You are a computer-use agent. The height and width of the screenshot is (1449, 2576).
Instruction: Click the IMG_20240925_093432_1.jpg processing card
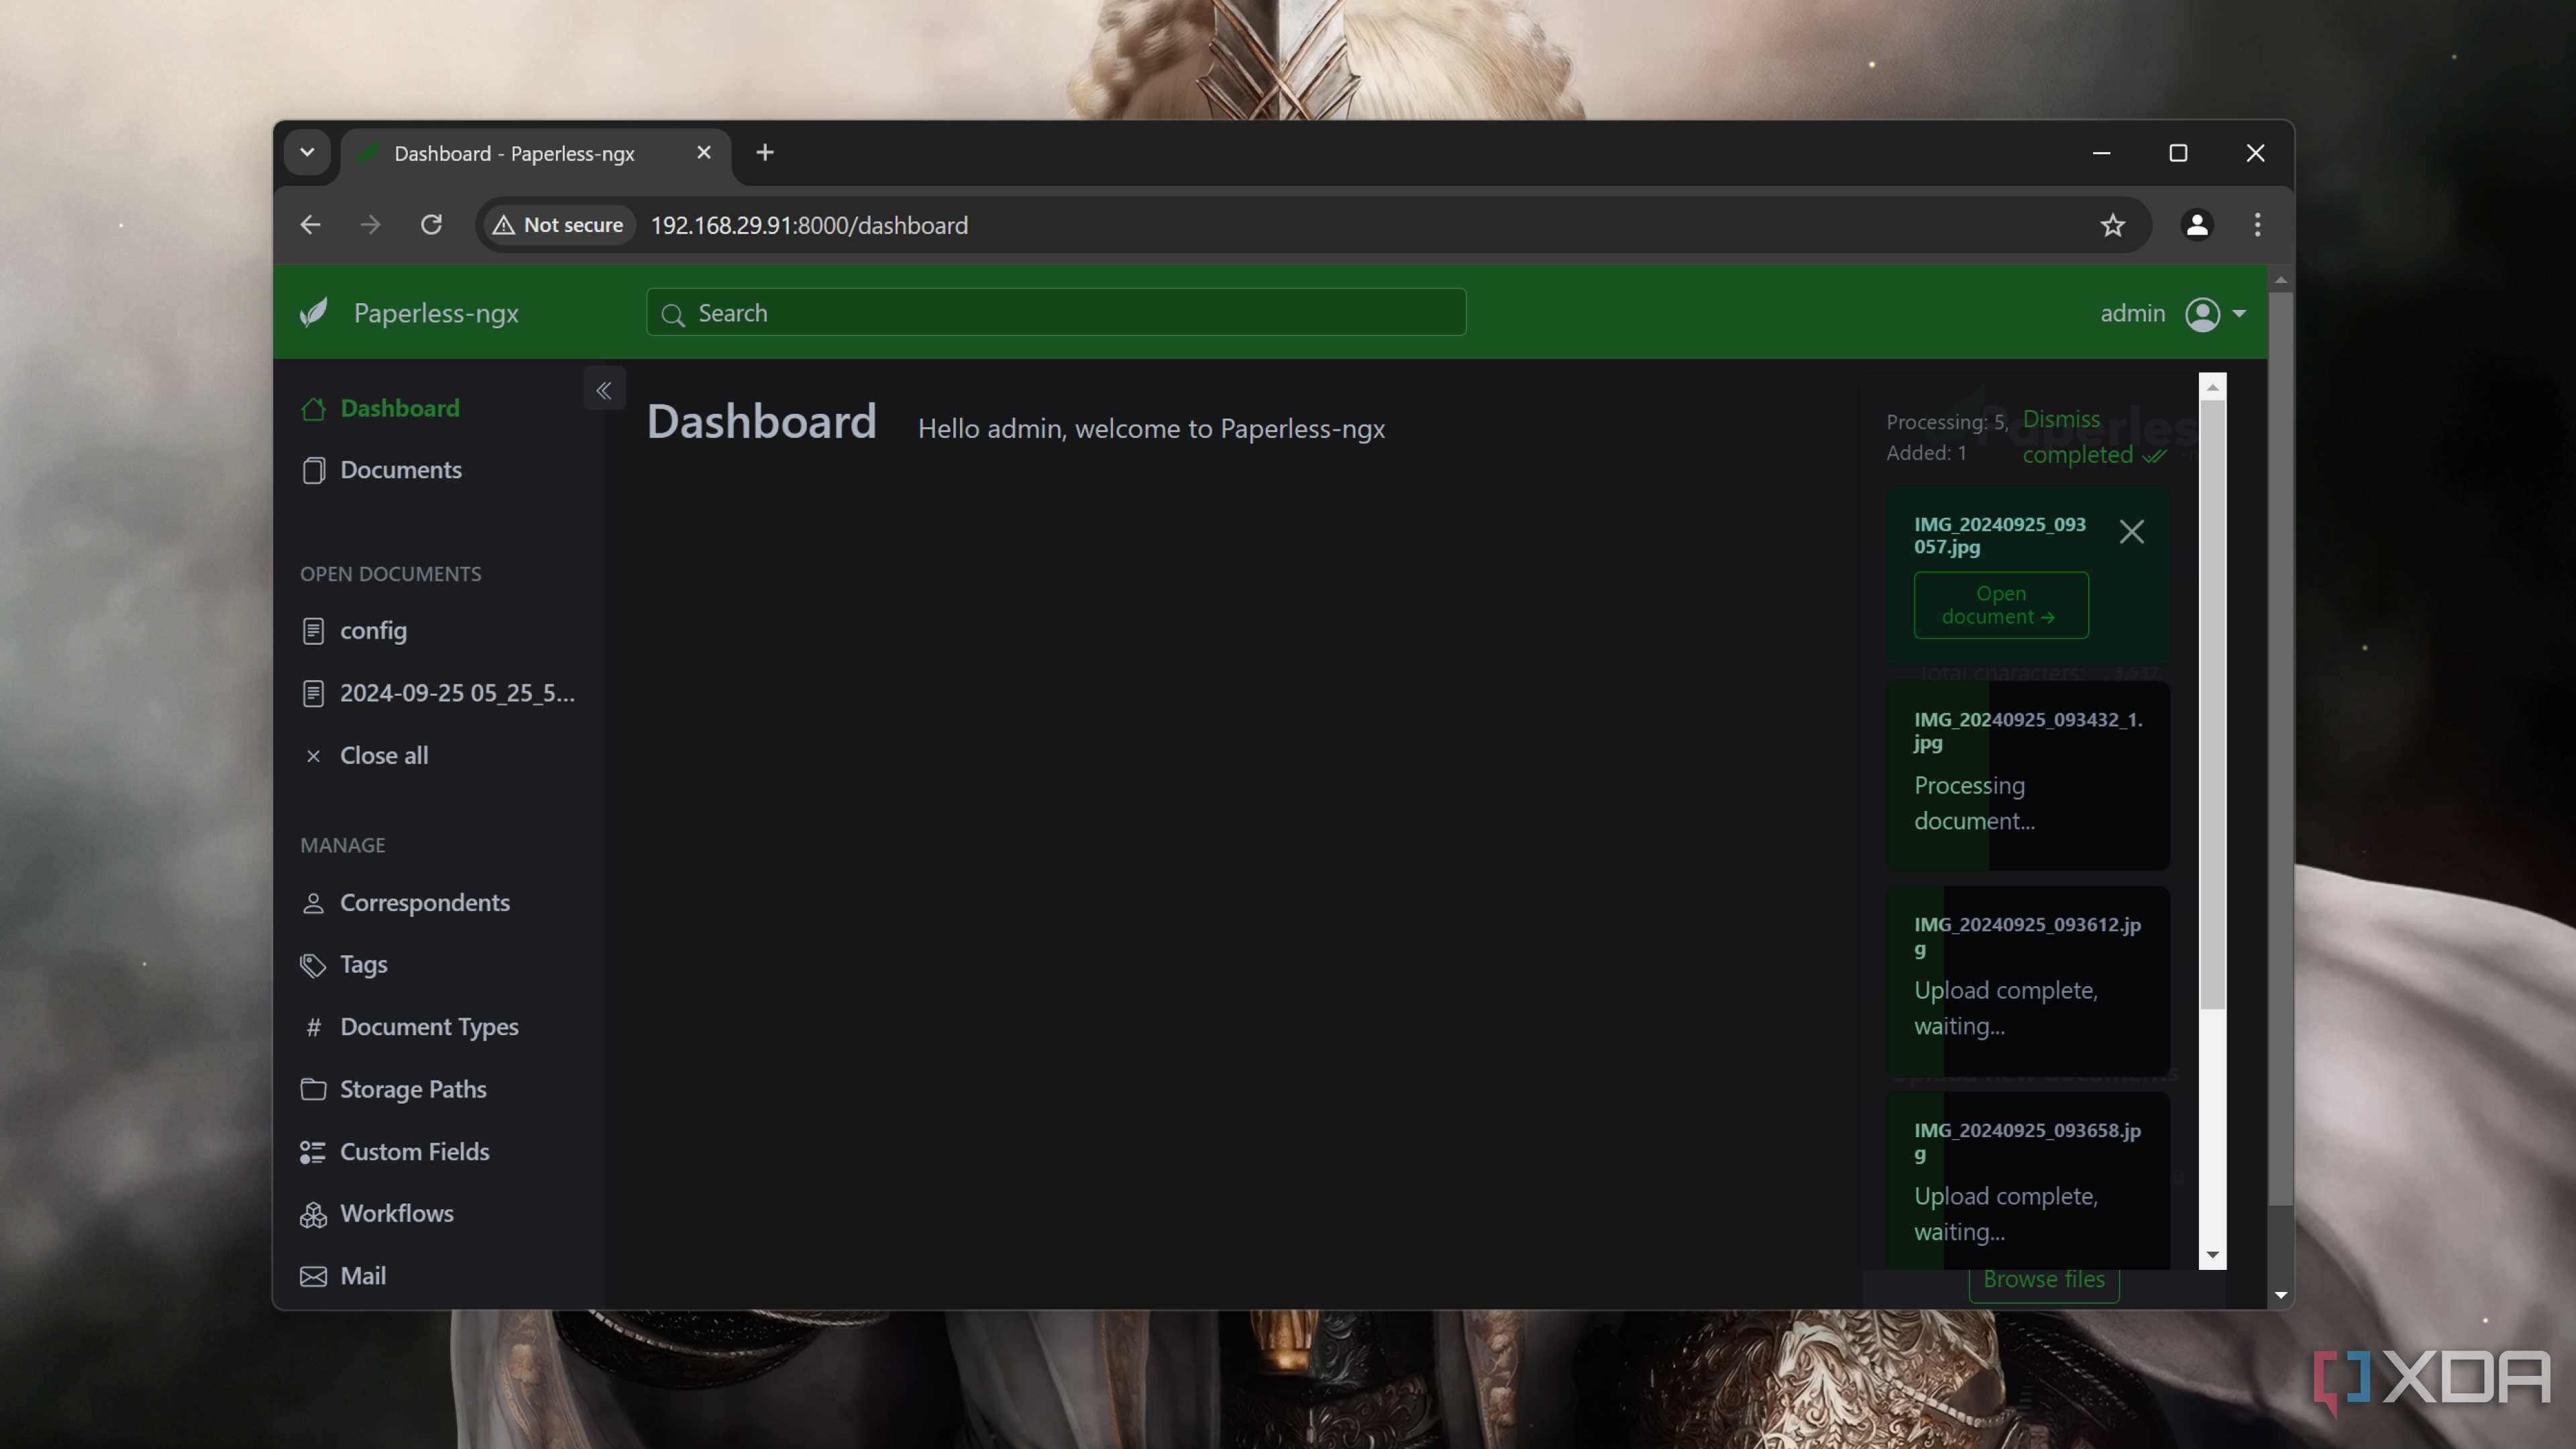click(x=2027, y=776)
